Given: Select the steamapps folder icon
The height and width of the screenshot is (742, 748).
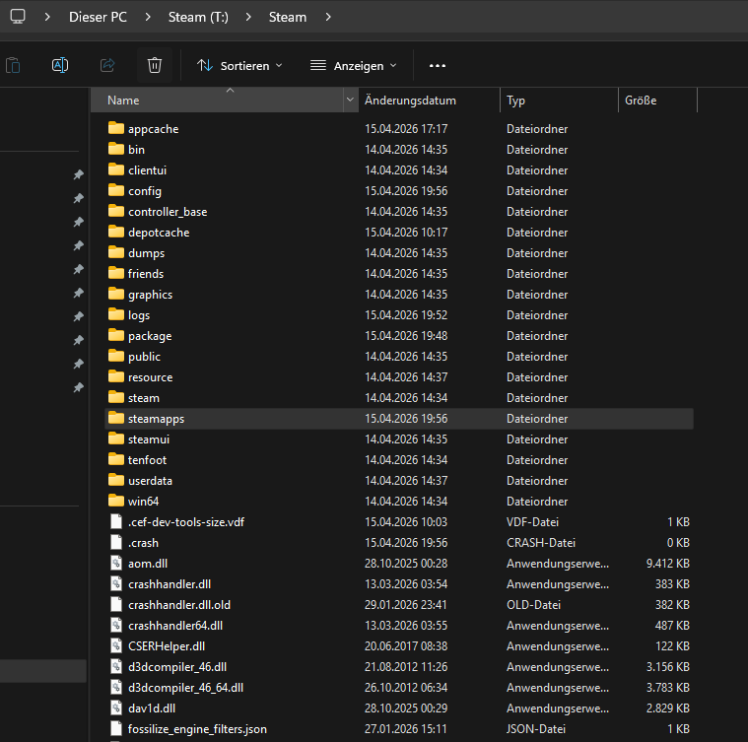Looking at the screenshot, I should [x=116, y=419].
